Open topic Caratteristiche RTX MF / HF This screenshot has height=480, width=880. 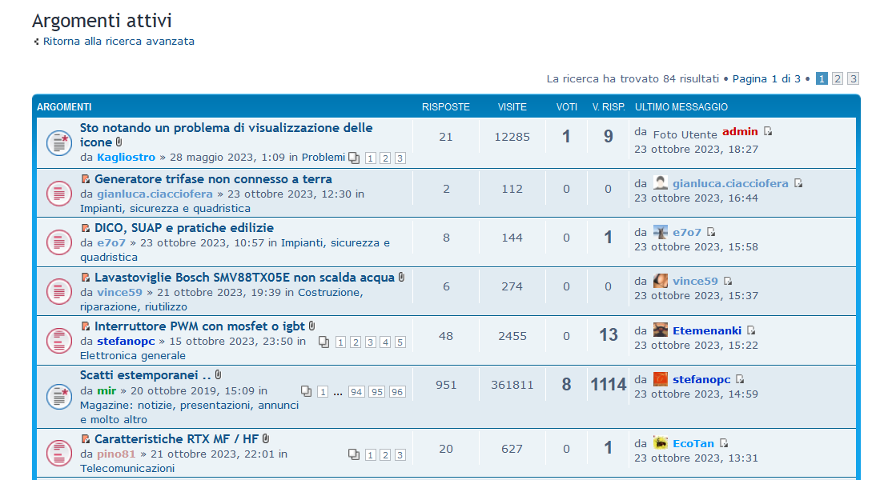click(176, 438)
